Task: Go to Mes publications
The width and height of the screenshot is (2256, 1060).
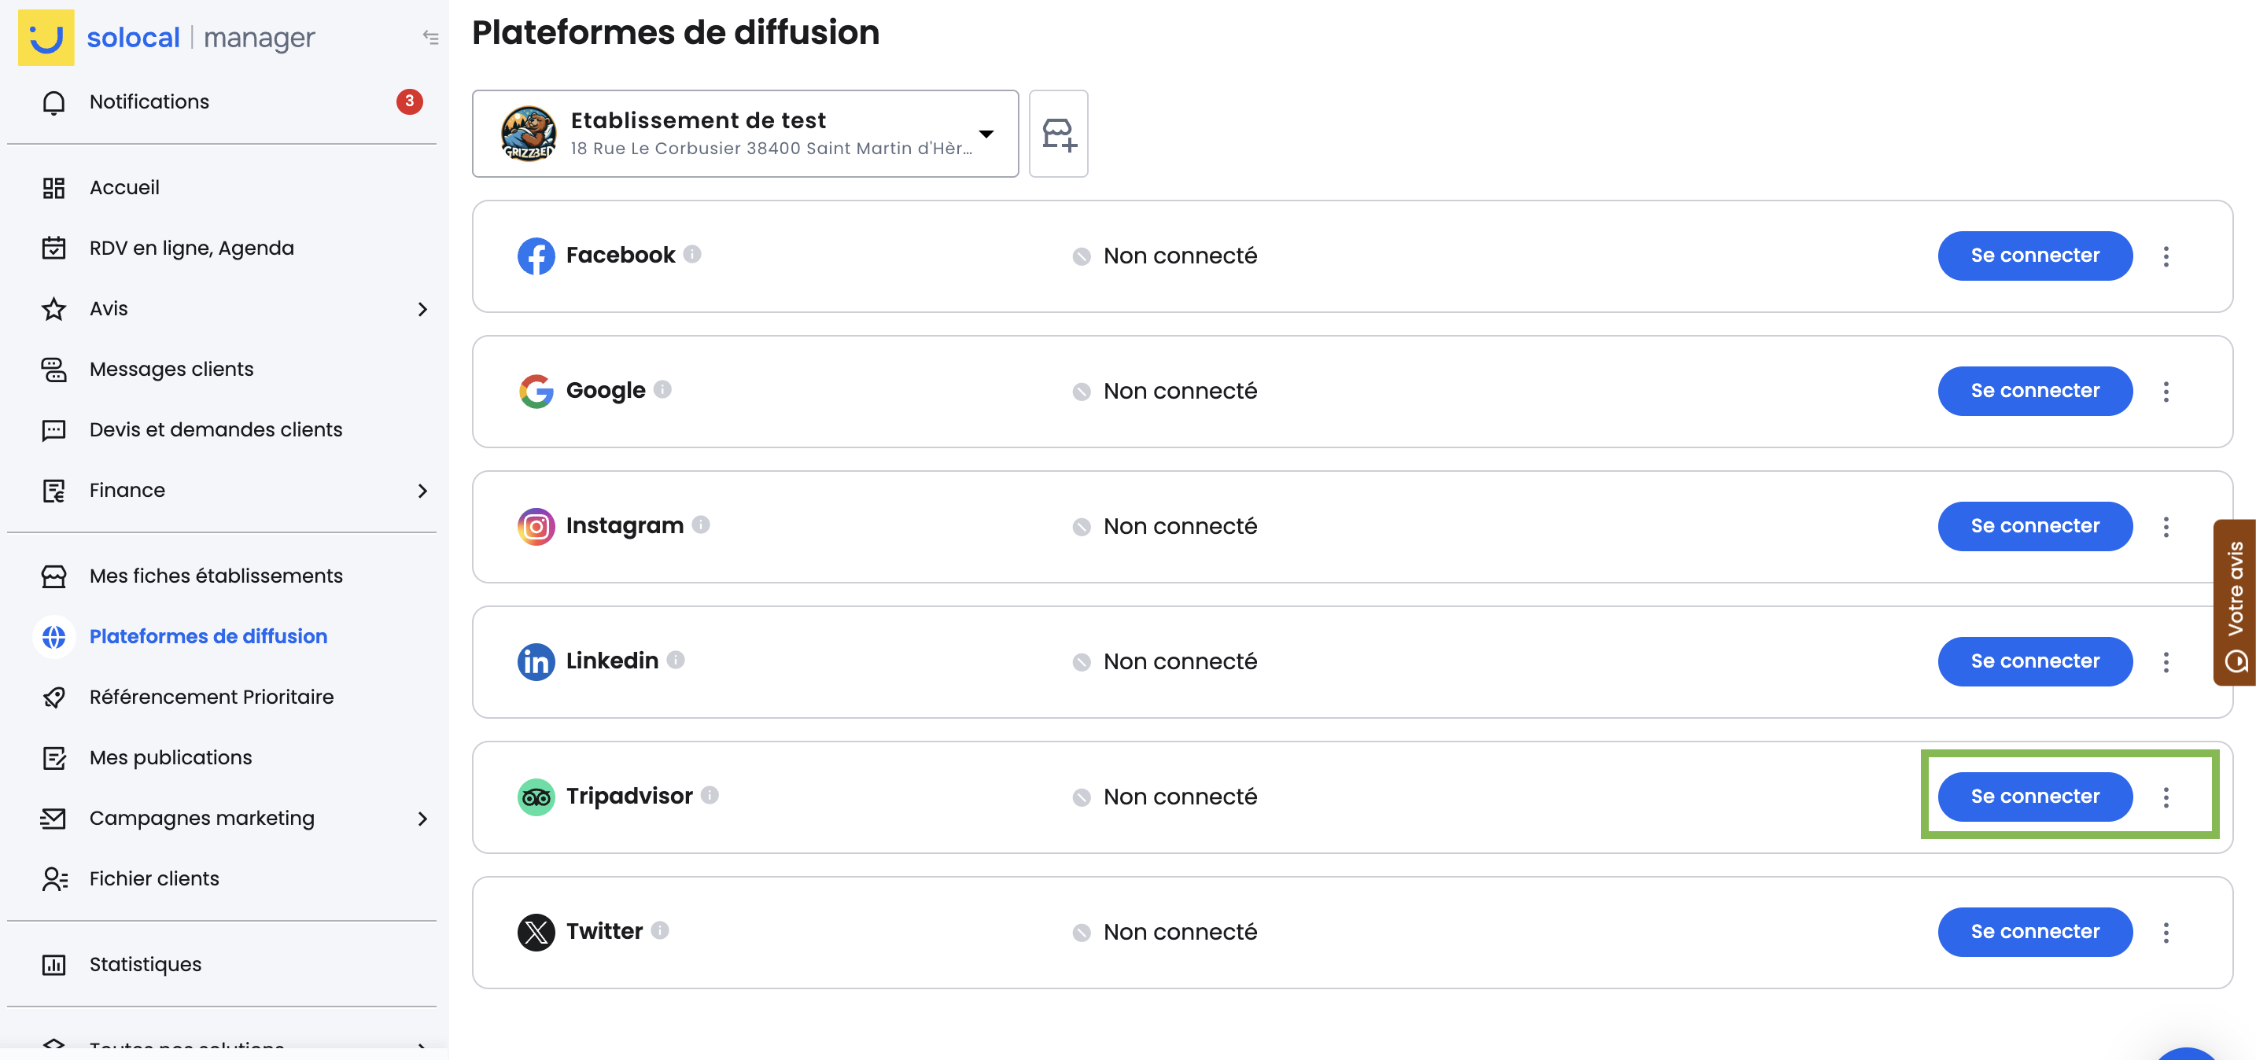Action: point(170,757)
